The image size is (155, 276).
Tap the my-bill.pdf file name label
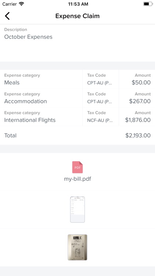(x=77, y=179)
